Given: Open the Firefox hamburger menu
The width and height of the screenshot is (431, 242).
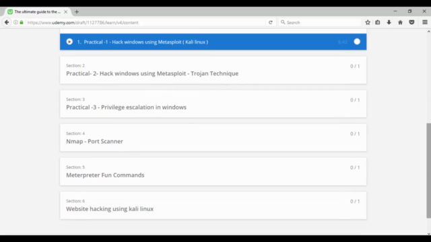Looking at the screenshot, I should 425,22.
